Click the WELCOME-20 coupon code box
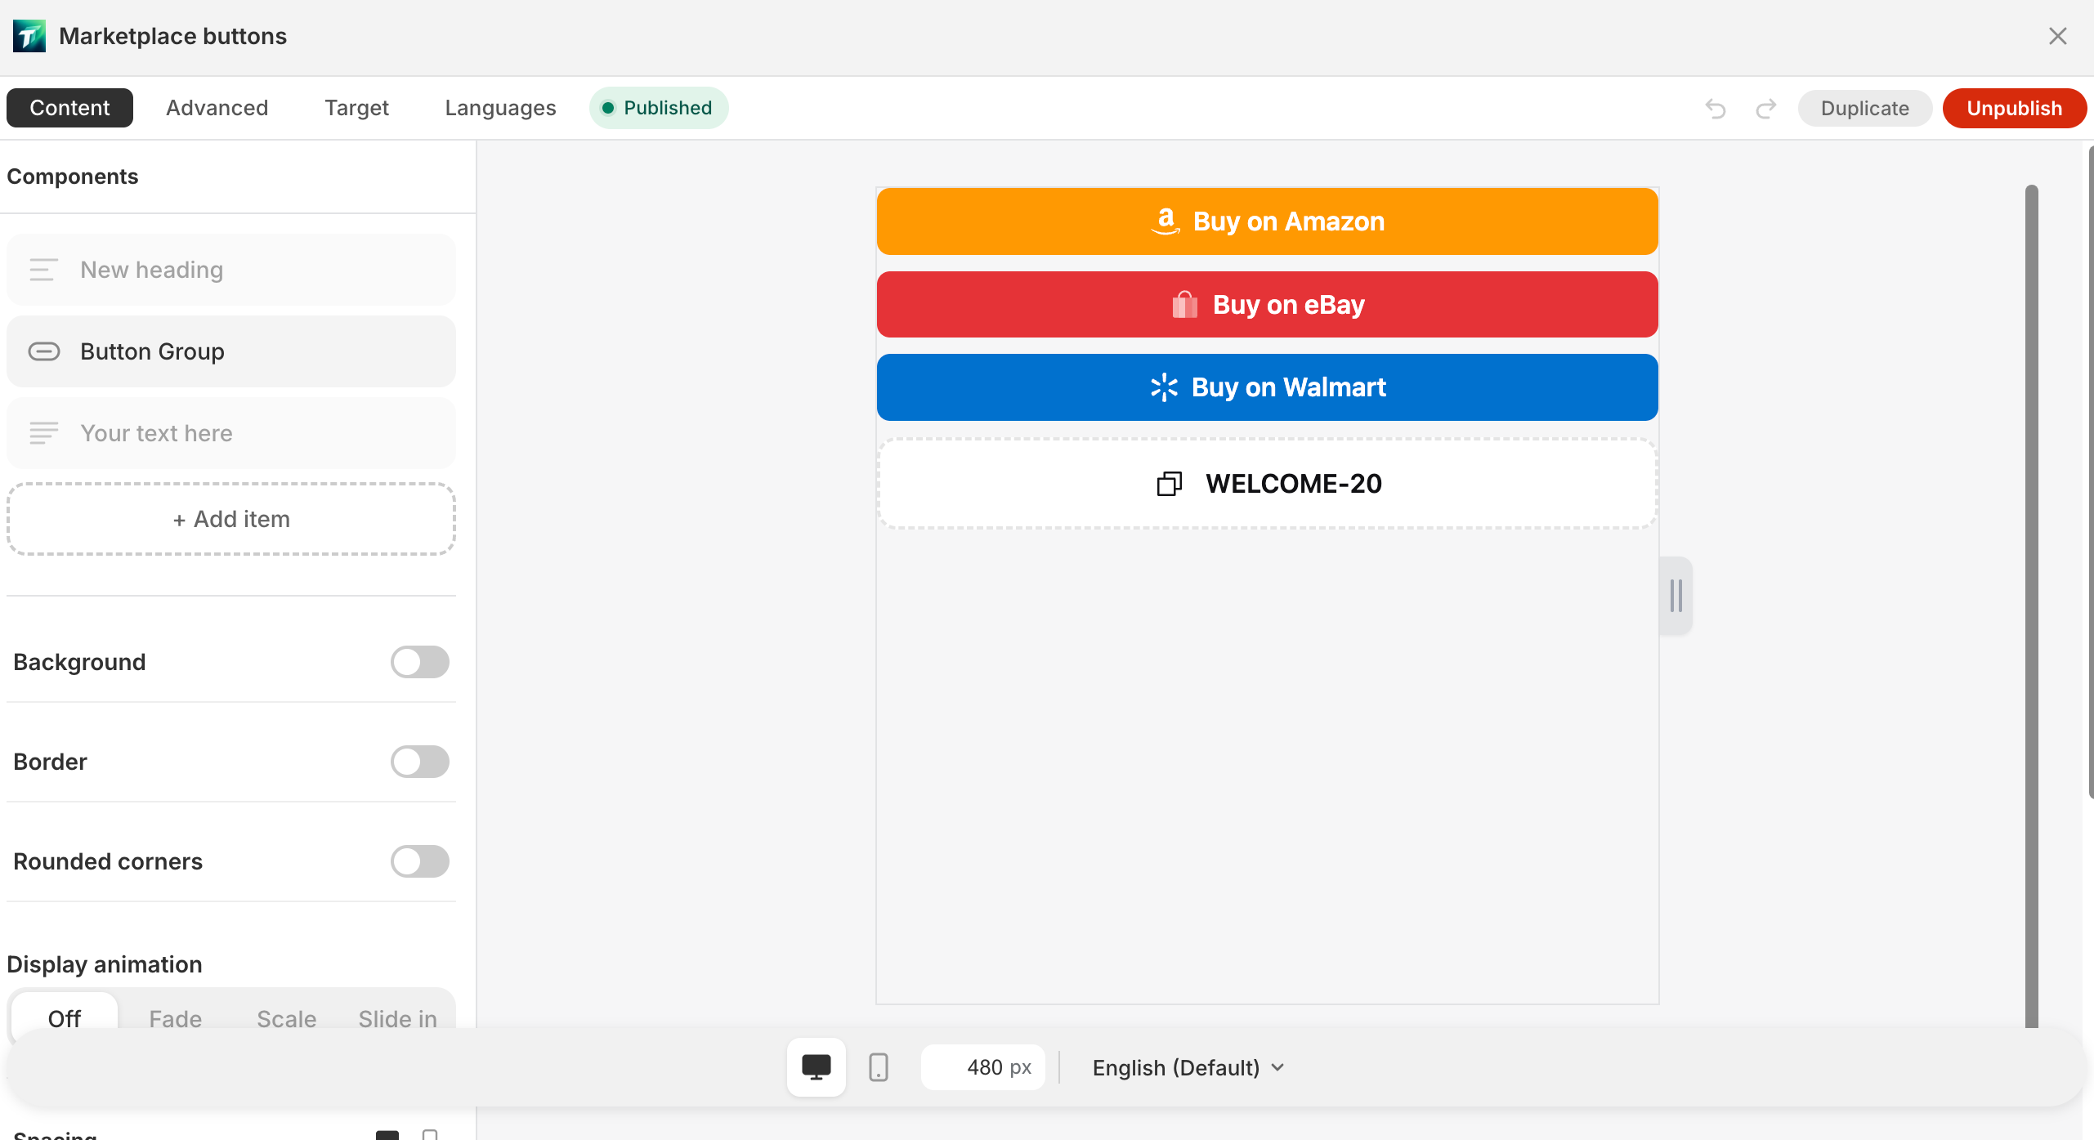2094x1140 pixels. point(1268,484)
